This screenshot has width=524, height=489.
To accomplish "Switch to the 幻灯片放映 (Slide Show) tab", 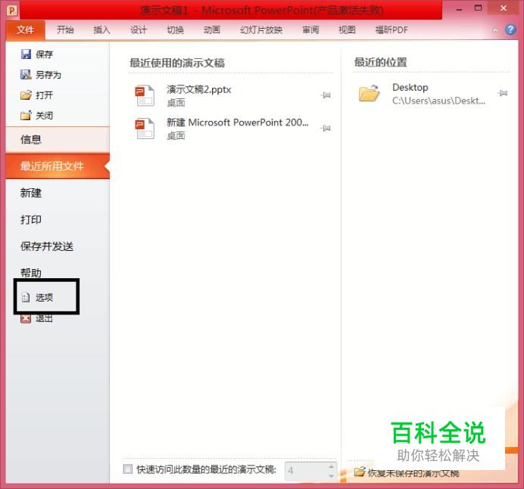I will click(261, 30).
